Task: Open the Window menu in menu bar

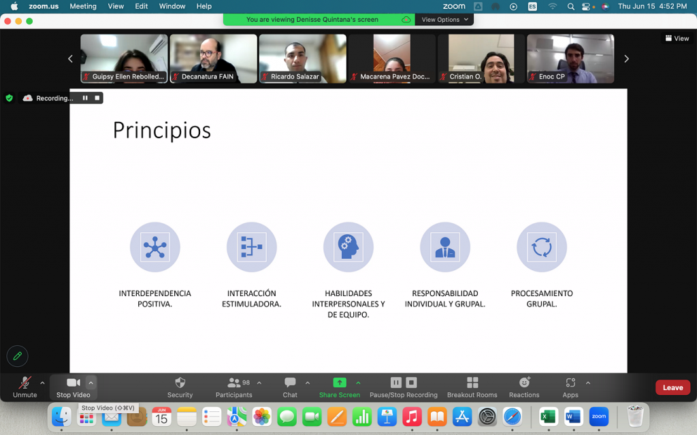Action: pos(172,6)
